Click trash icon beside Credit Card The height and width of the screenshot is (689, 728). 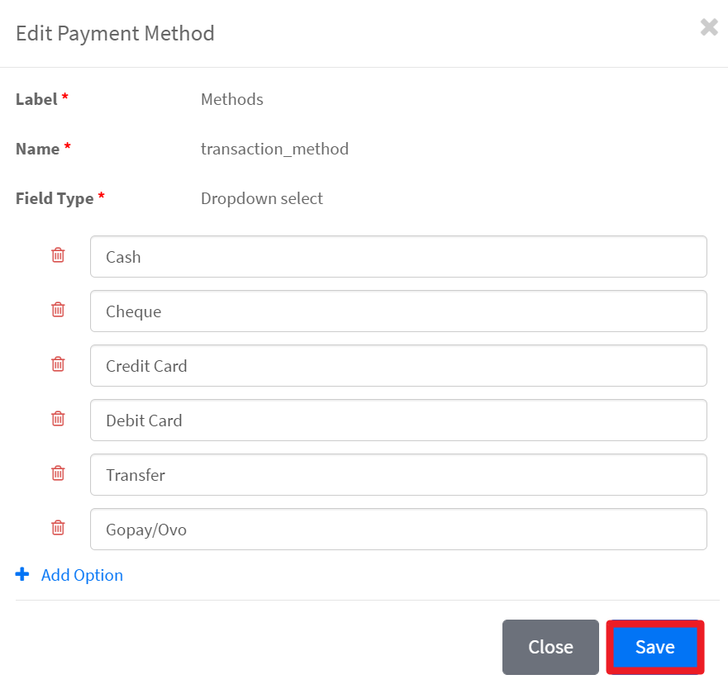click(58, 364)
